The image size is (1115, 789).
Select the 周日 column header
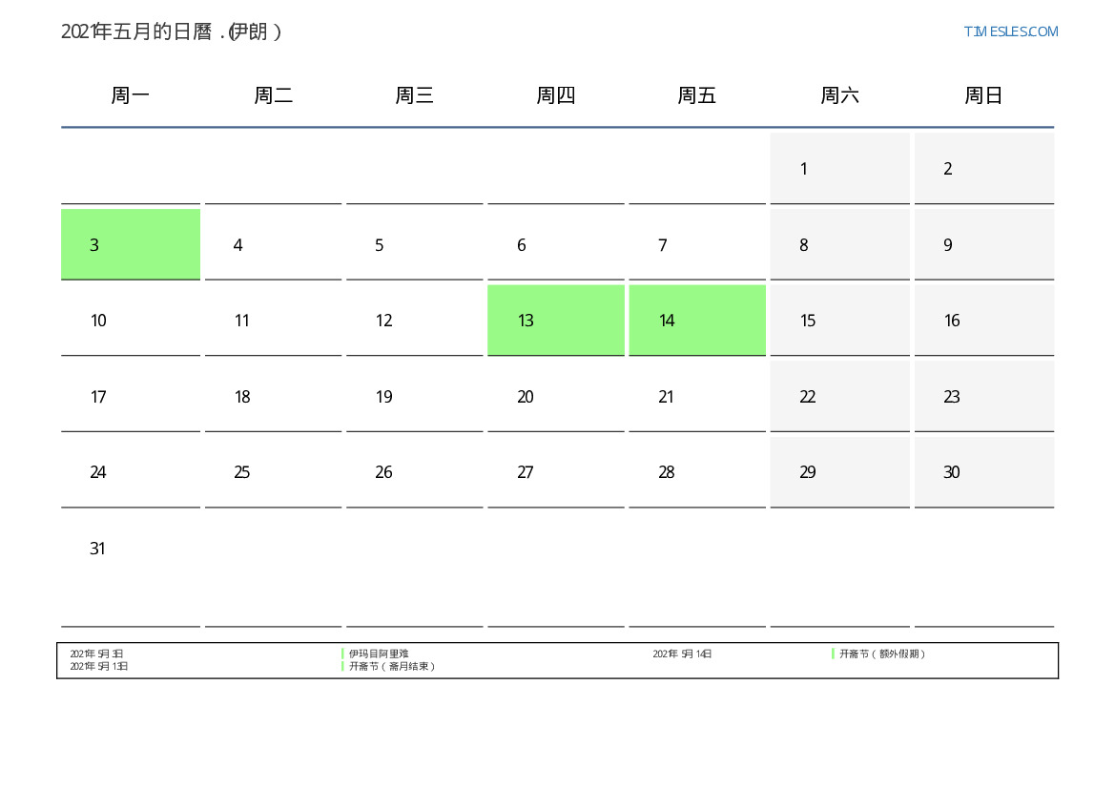[983, 95]
